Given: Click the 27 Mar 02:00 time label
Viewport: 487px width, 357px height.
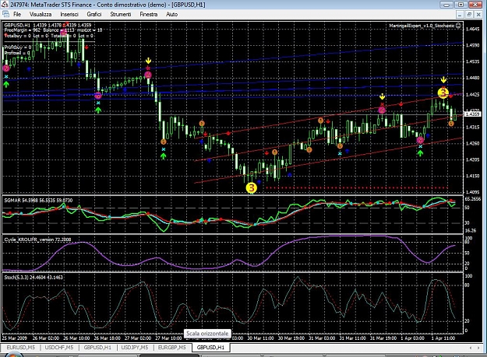Looking at the screenshot, I should (138, 338).
